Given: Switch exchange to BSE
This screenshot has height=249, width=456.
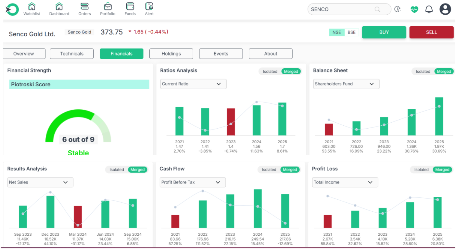Looking at the screenshot, I should coord(351,32).
